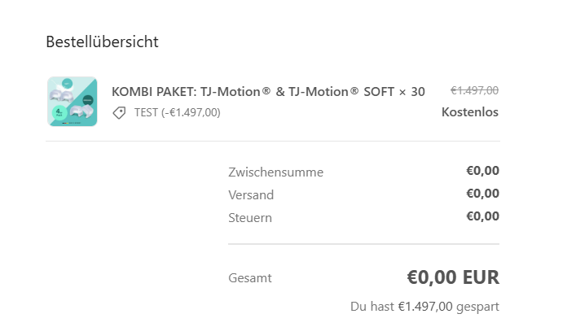576x327 pixels.
Task: Select the Gesamt label
Action: [x=250, y=278]
